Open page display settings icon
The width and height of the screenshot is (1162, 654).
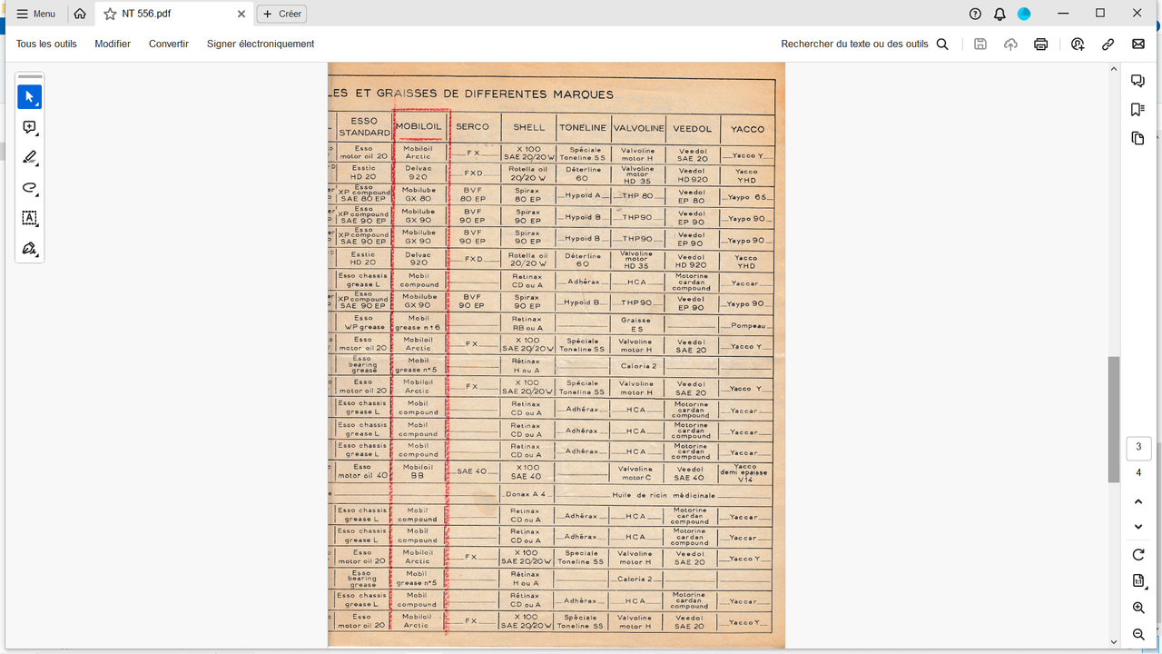(x=1138, y=581)
